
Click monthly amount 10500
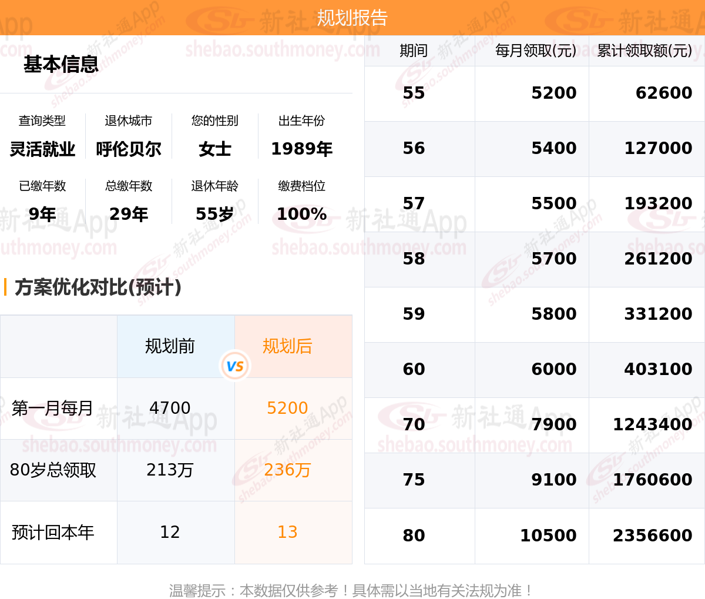tap(548, 536)
